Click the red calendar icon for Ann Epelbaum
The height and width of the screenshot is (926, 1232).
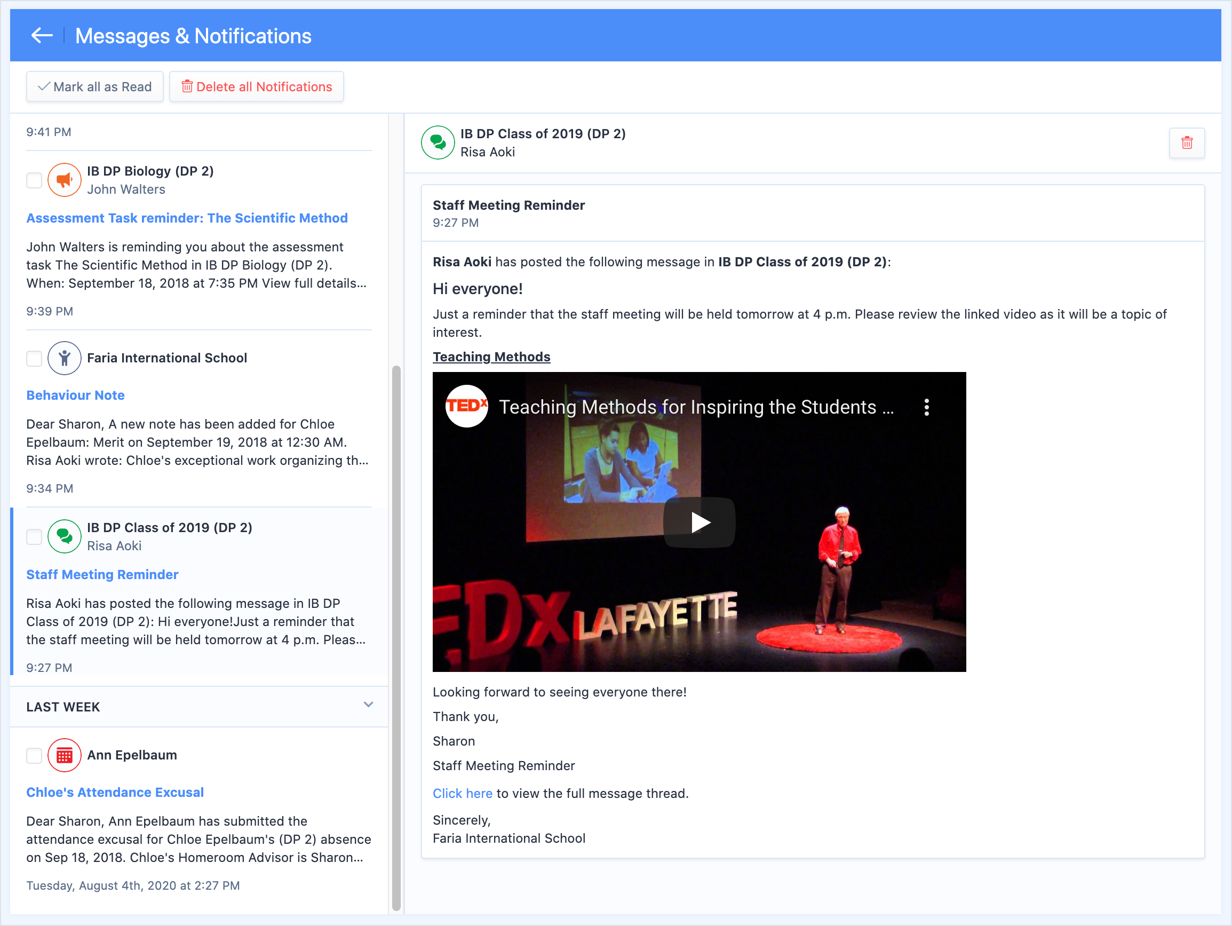pos(65,755)
